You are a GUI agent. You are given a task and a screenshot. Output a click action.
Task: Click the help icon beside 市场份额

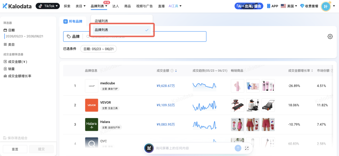click(x=332, y=70)
